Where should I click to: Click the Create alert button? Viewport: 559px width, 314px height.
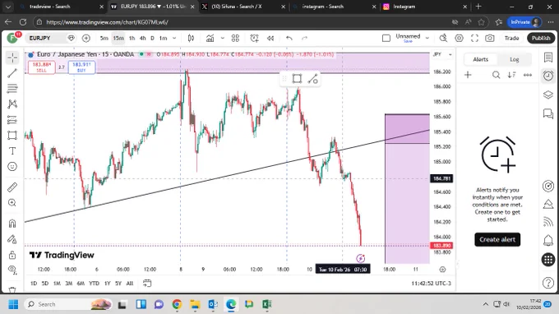tap(497, 239)
